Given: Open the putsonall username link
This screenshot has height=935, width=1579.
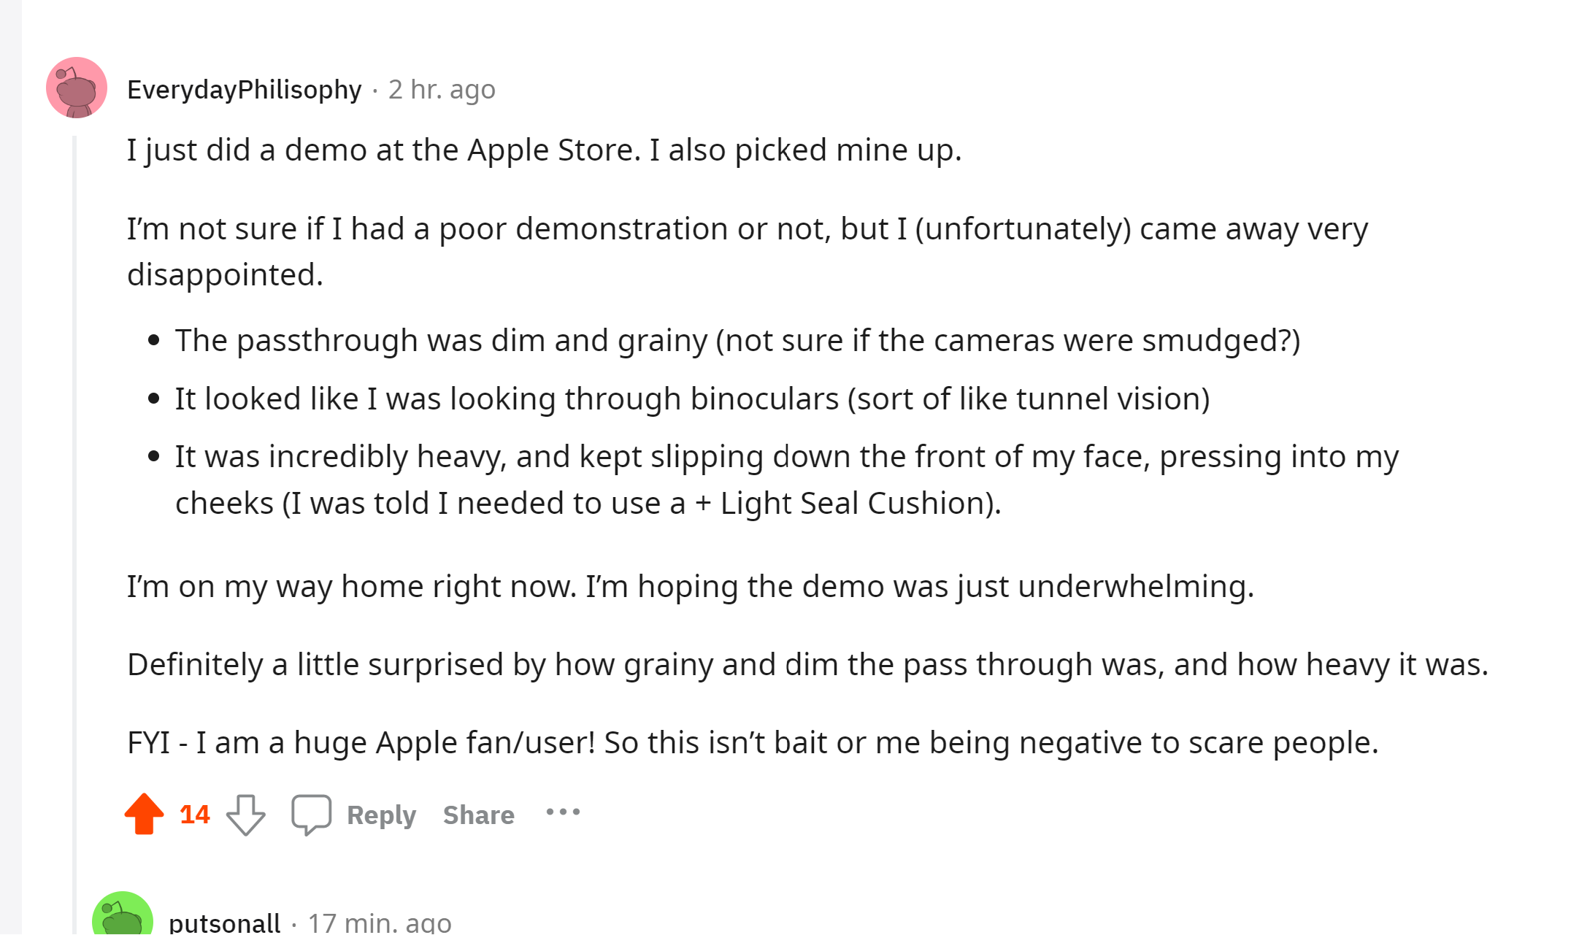Looking at the screenshot, I should [224, 923].
